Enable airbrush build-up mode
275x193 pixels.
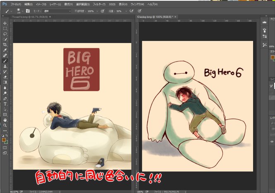132,11
